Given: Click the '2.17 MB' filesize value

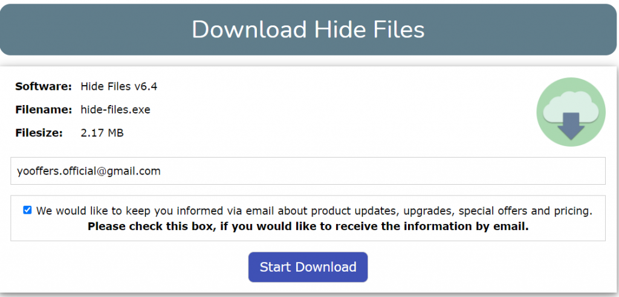Looking at the screenshot, I should point(102,133).
